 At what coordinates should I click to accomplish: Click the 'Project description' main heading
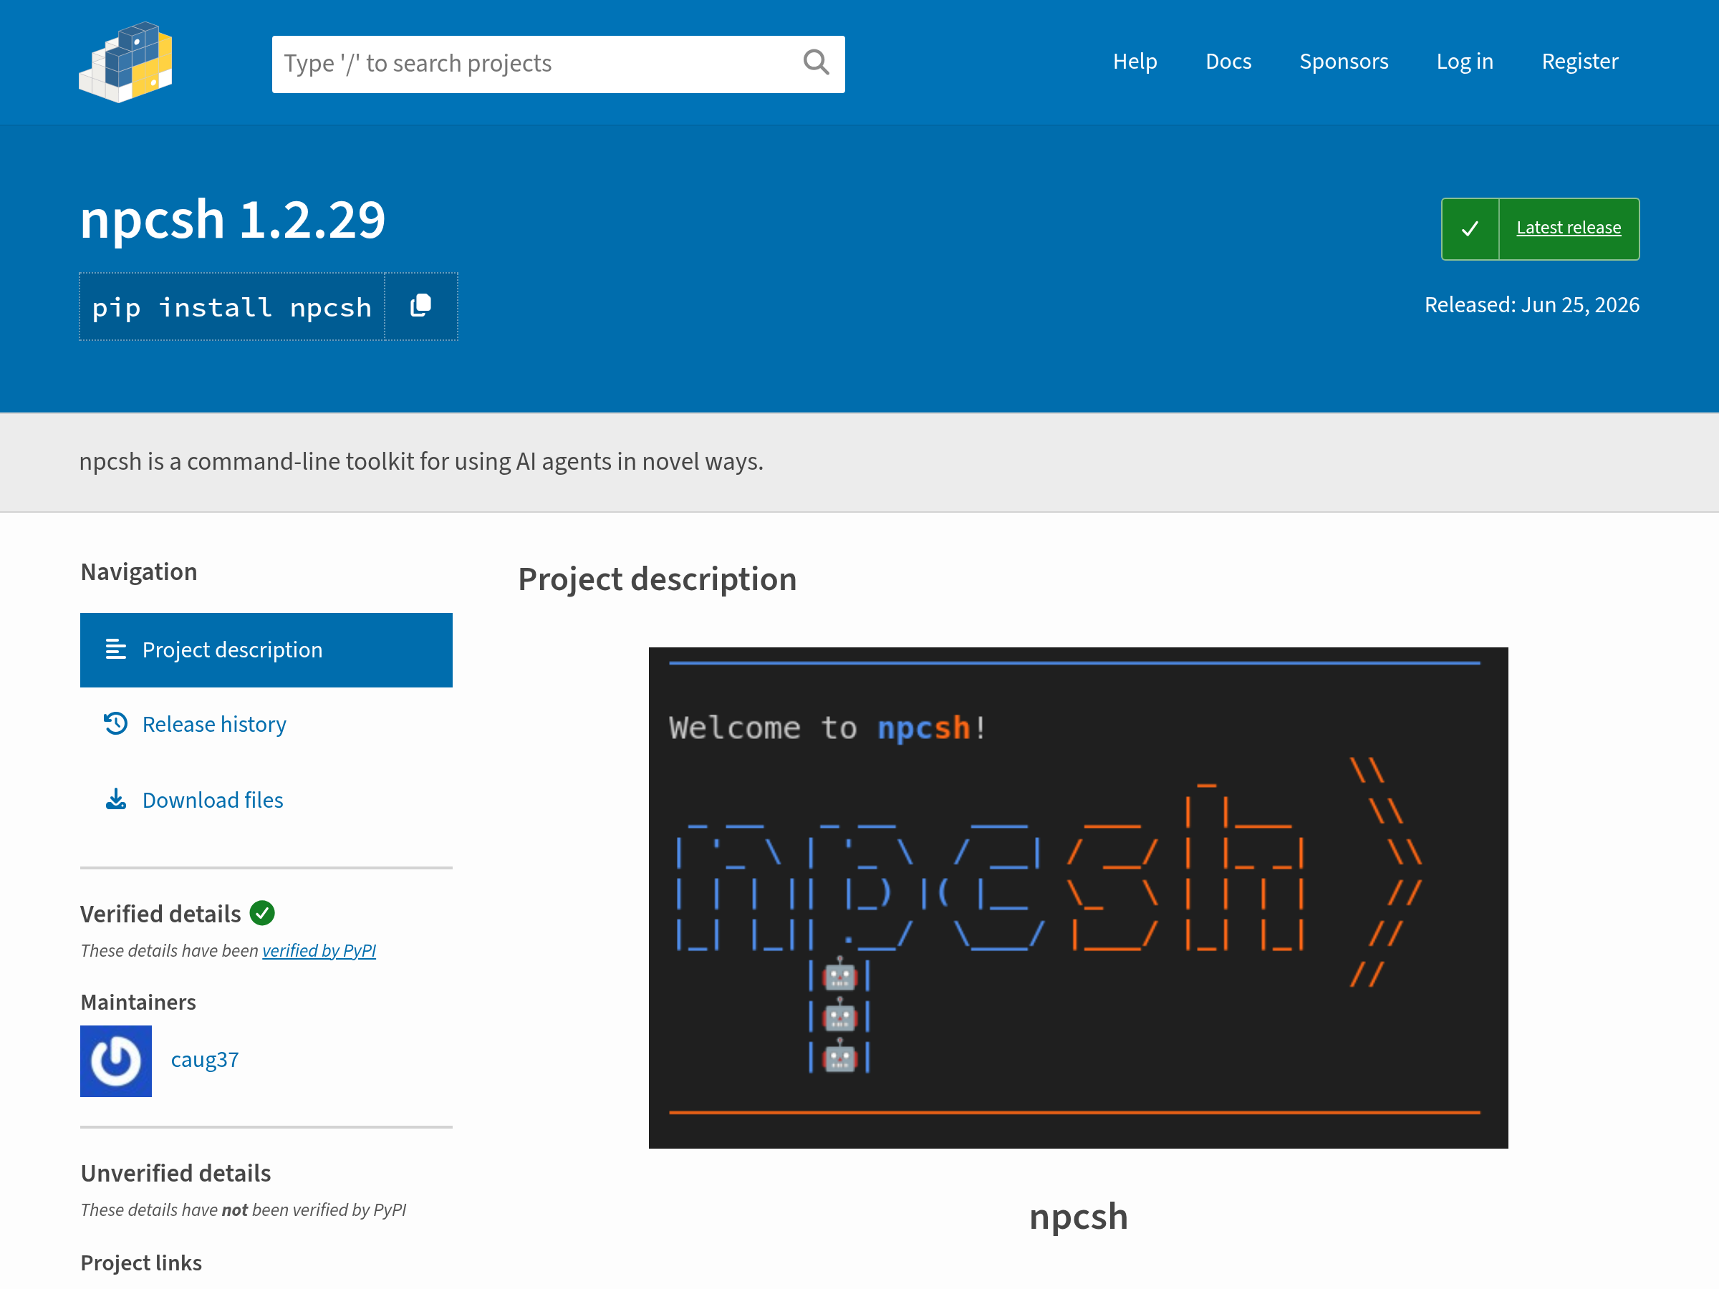[x=657, y=579]
